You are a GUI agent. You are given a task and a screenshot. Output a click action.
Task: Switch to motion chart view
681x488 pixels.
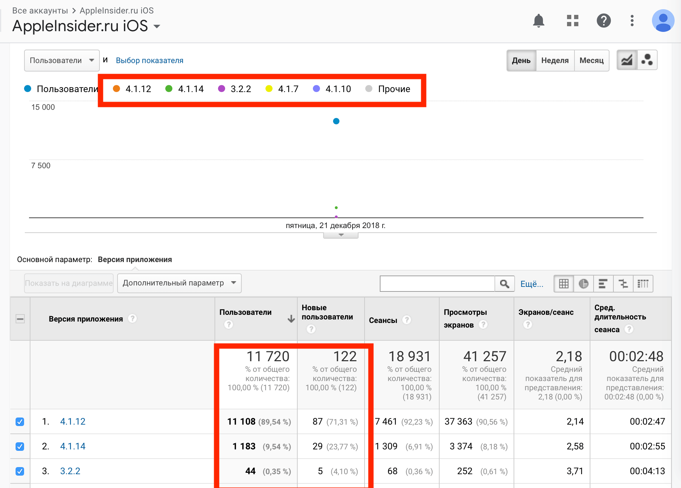(x=647, y=60)
